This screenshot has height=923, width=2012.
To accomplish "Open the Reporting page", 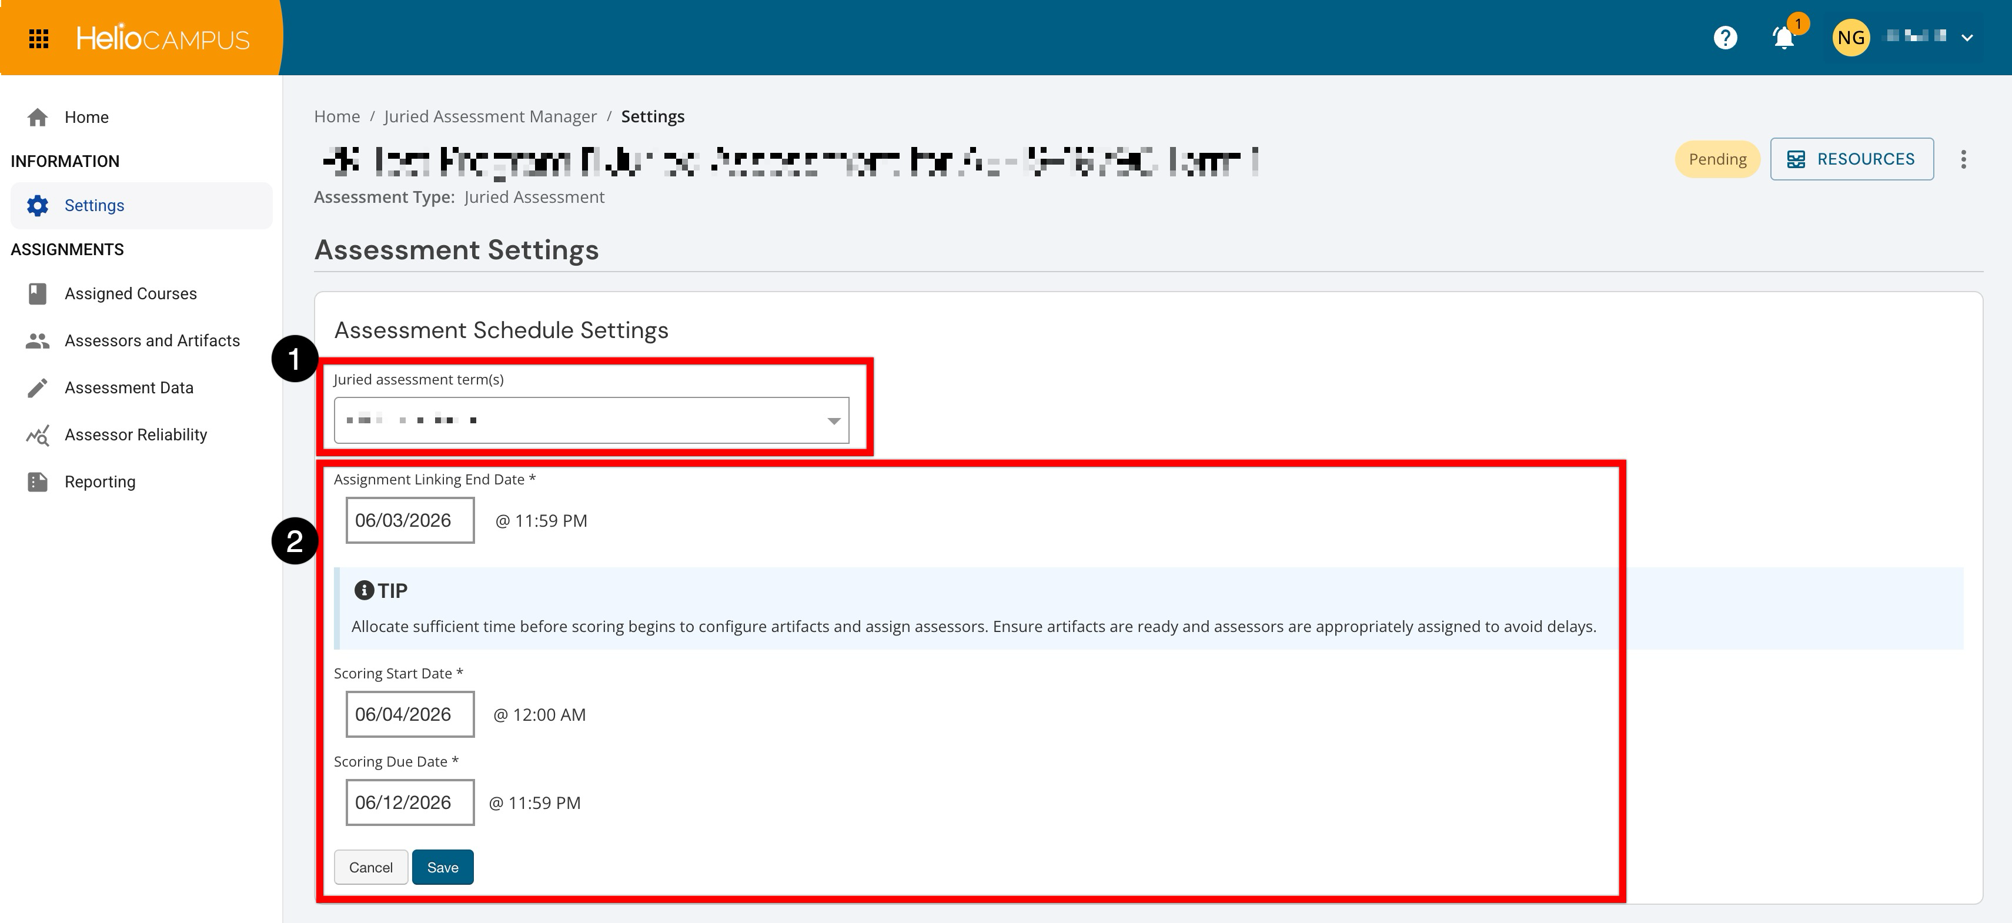I will point(141,482).
